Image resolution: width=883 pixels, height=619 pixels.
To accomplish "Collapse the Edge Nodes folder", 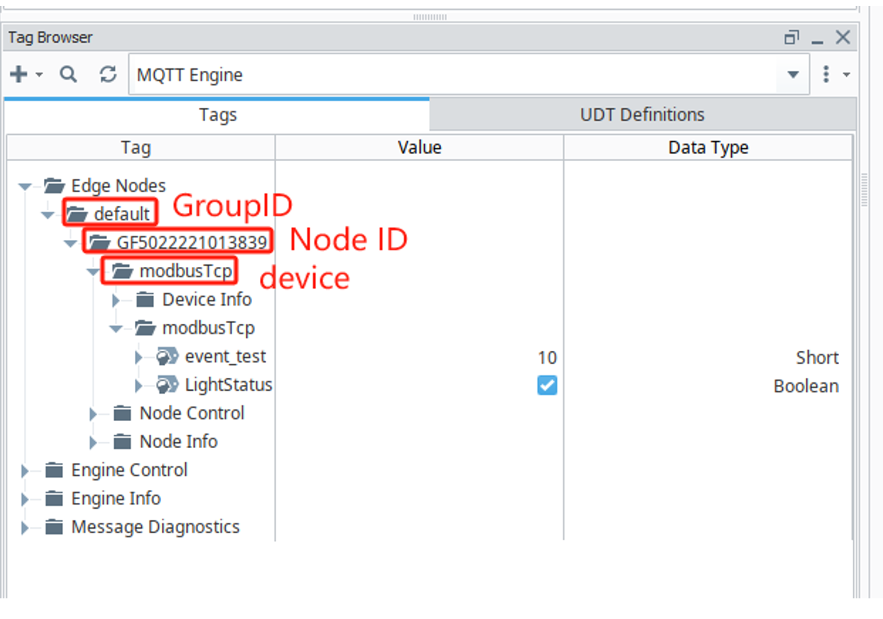I will [x=25, y=186].
